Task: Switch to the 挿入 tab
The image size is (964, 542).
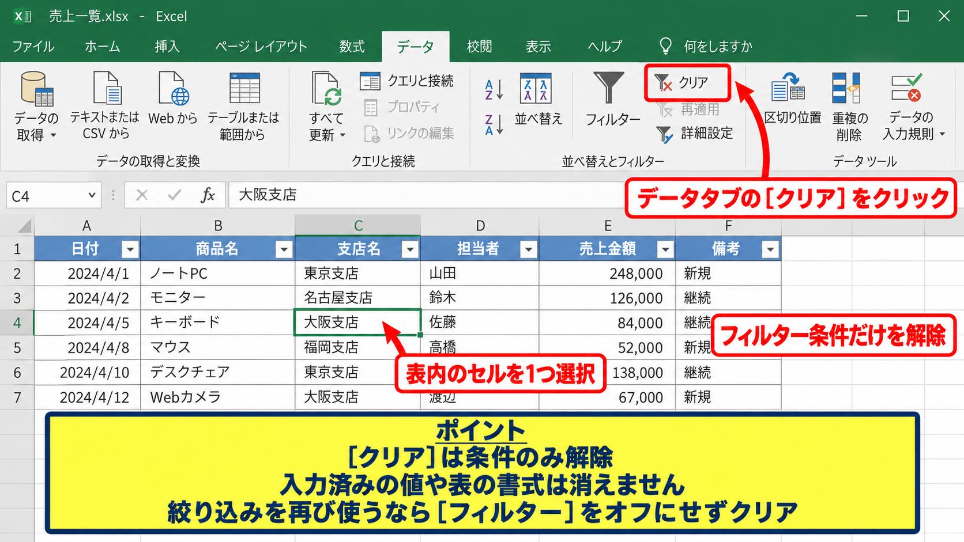Action: pos(167,46)
